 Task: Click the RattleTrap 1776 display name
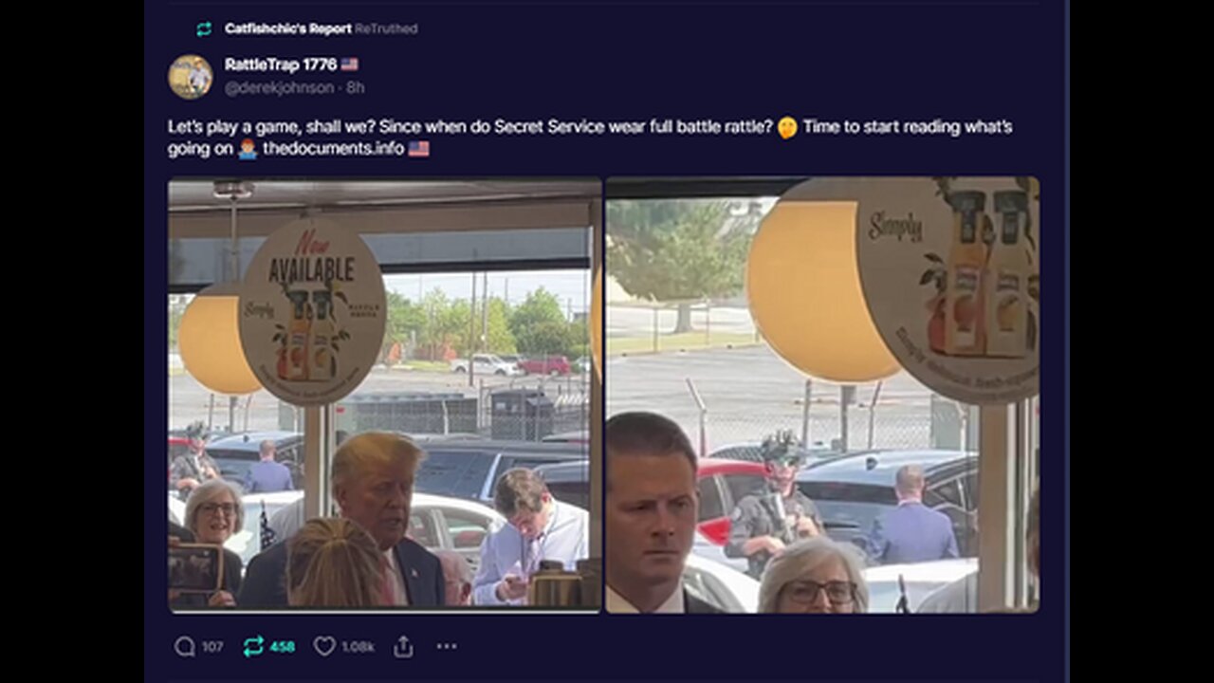(x=281, y=65)
